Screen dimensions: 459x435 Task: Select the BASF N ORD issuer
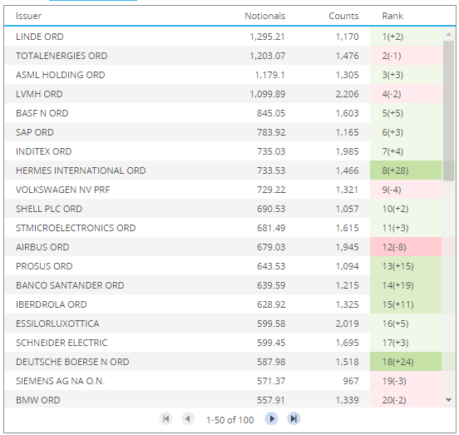(42, 113)
